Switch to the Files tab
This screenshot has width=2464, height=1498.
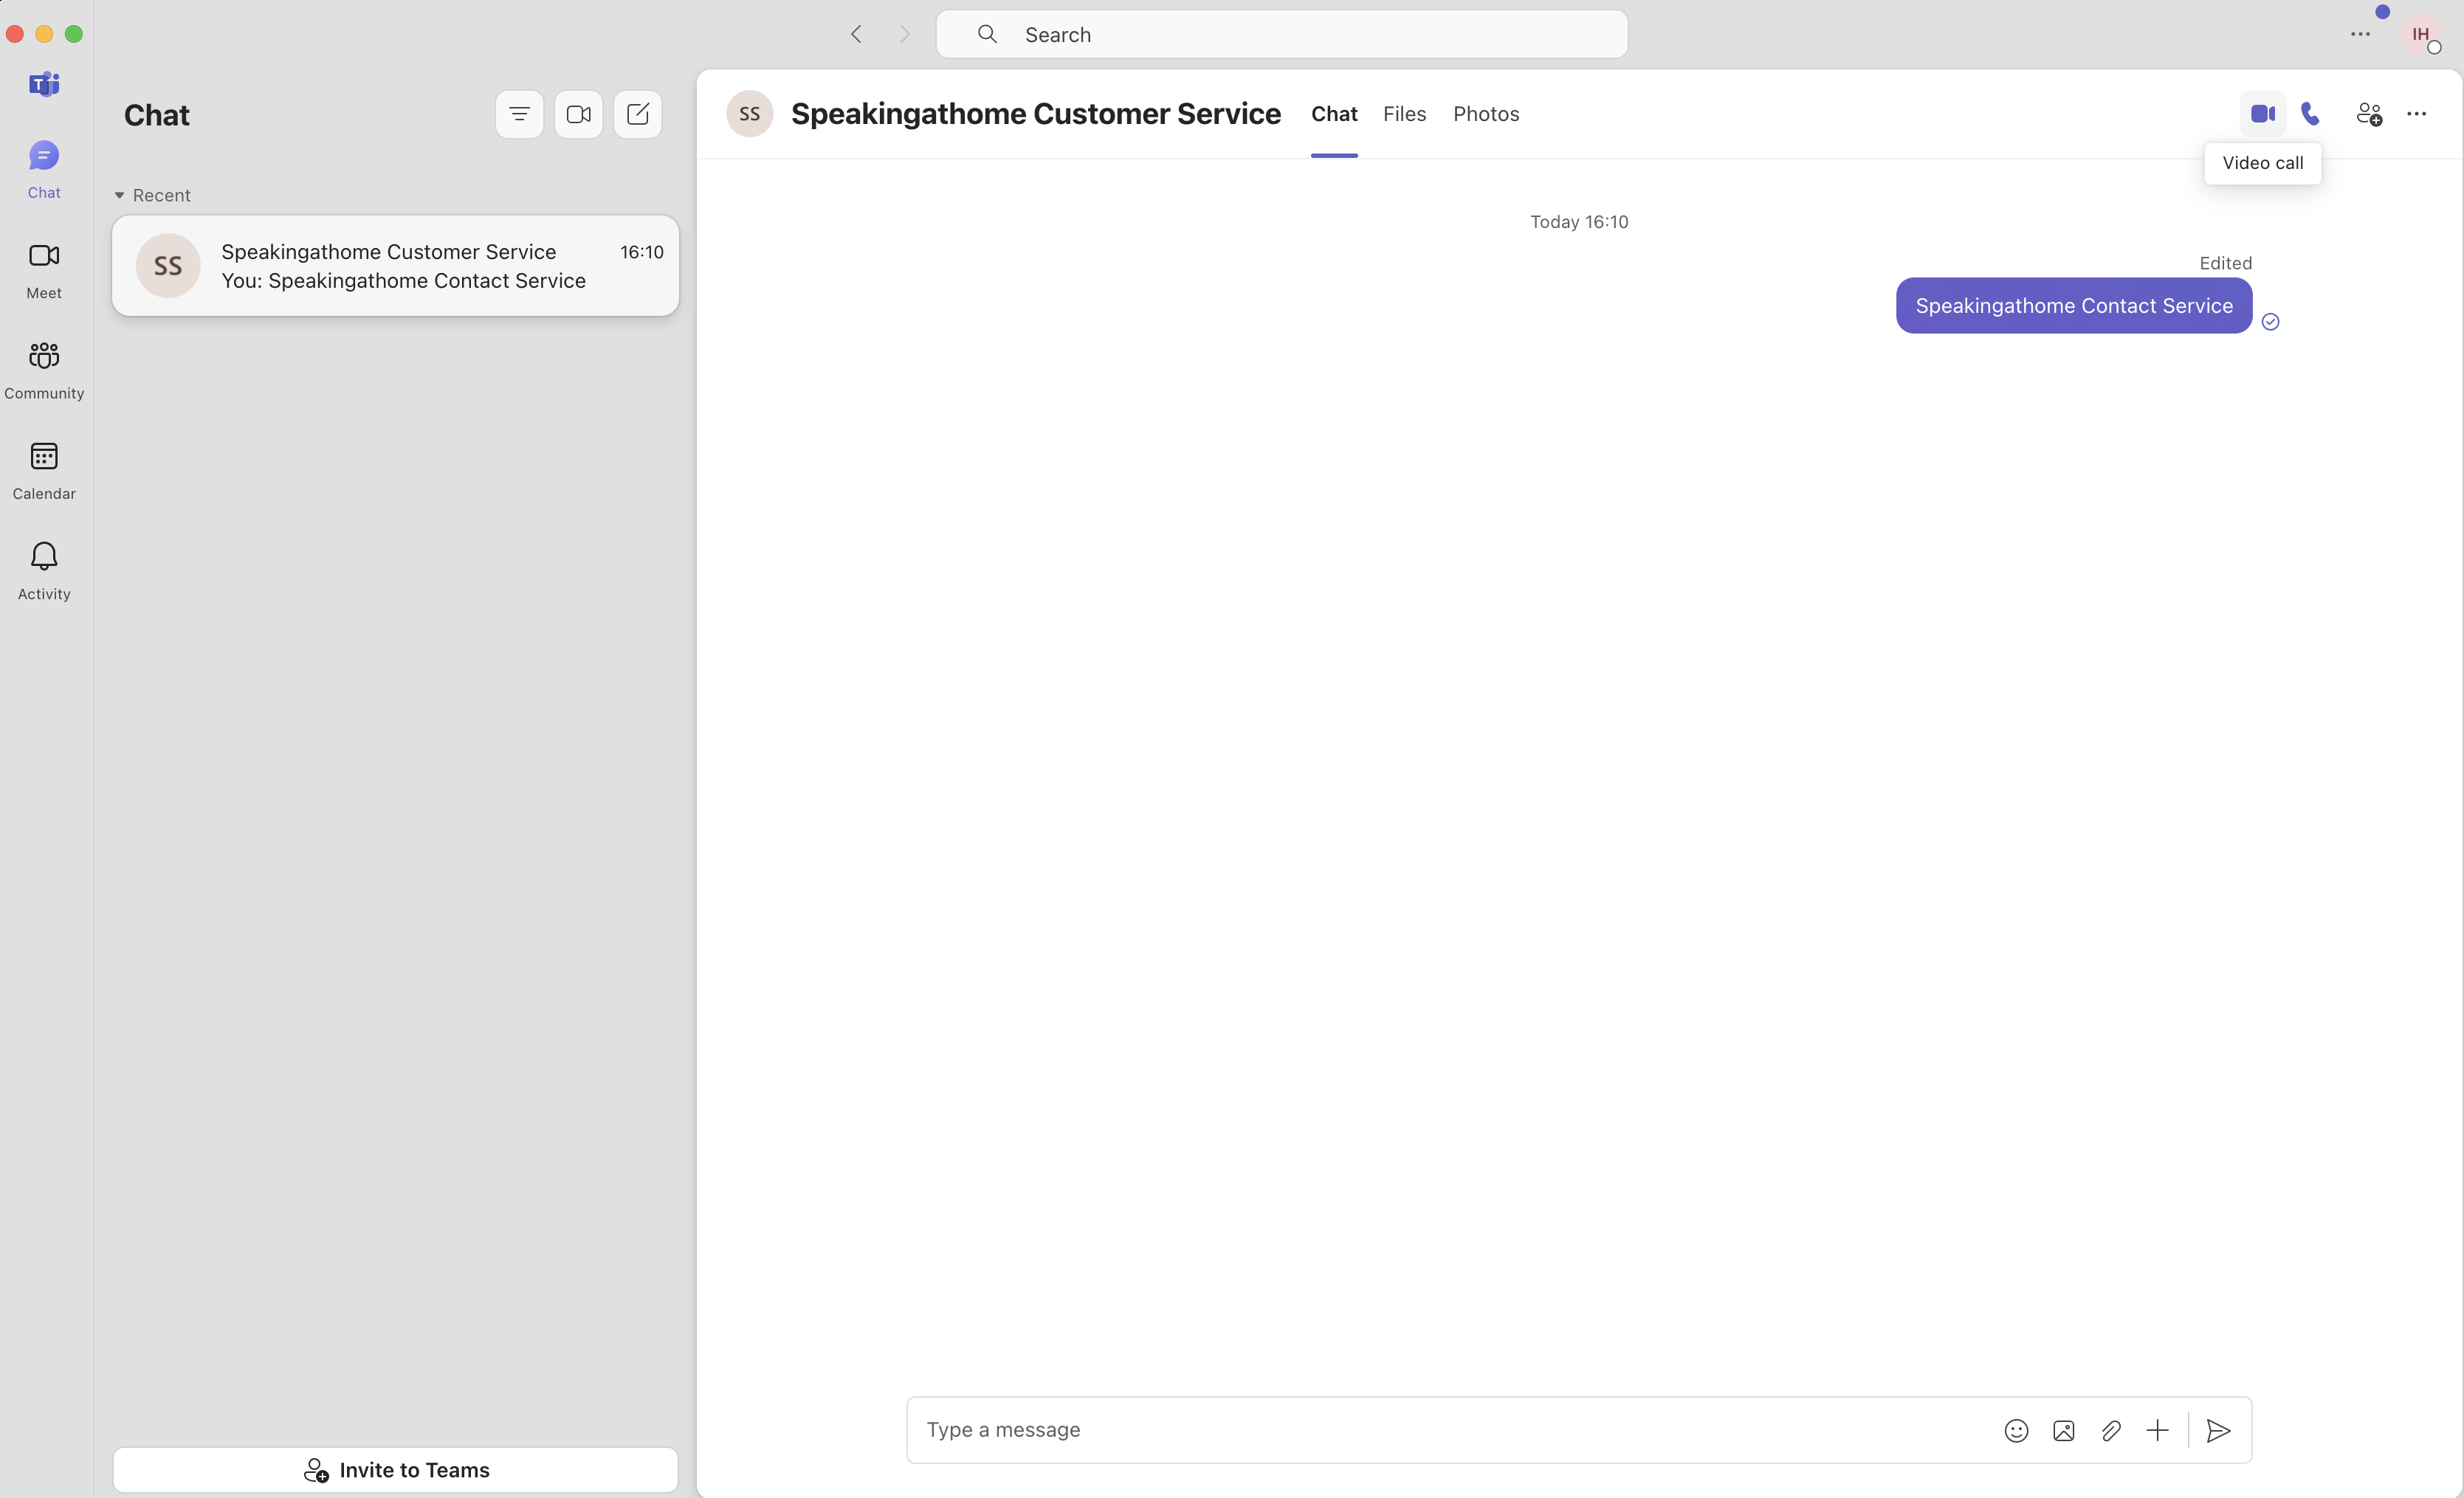pos(1404,113)
